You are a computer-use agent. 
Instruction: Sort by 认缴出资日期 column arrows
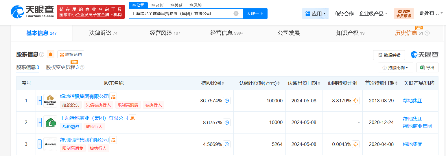(x=319, y=83)
